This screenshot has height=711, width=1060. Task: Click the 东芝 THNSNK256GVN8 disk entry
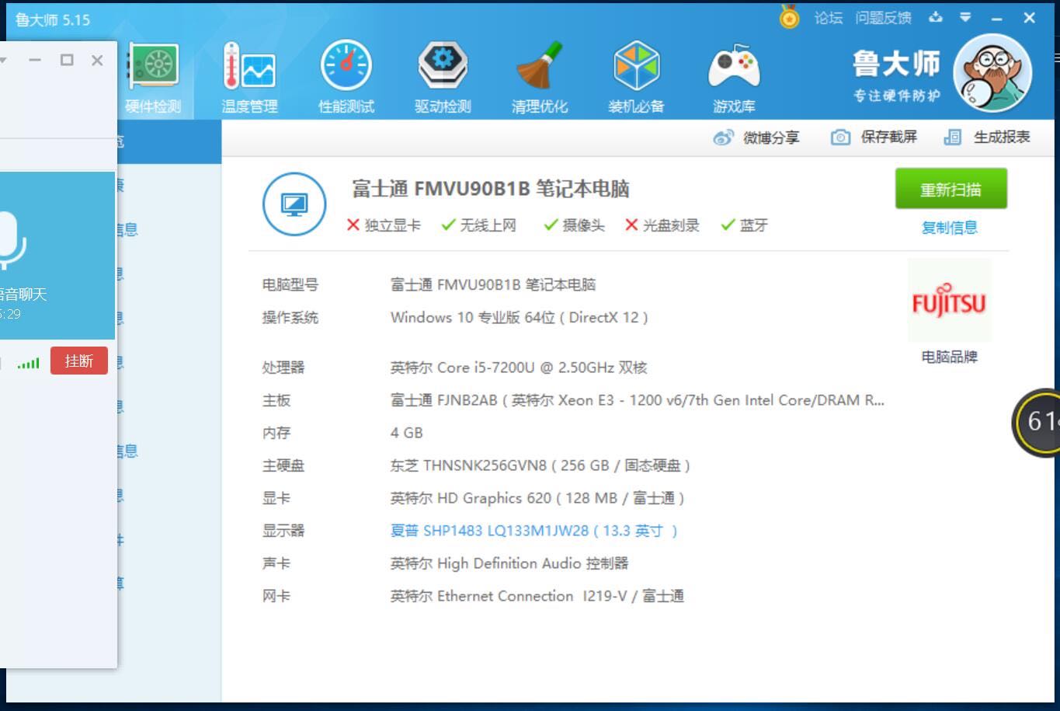click(540, 465)
